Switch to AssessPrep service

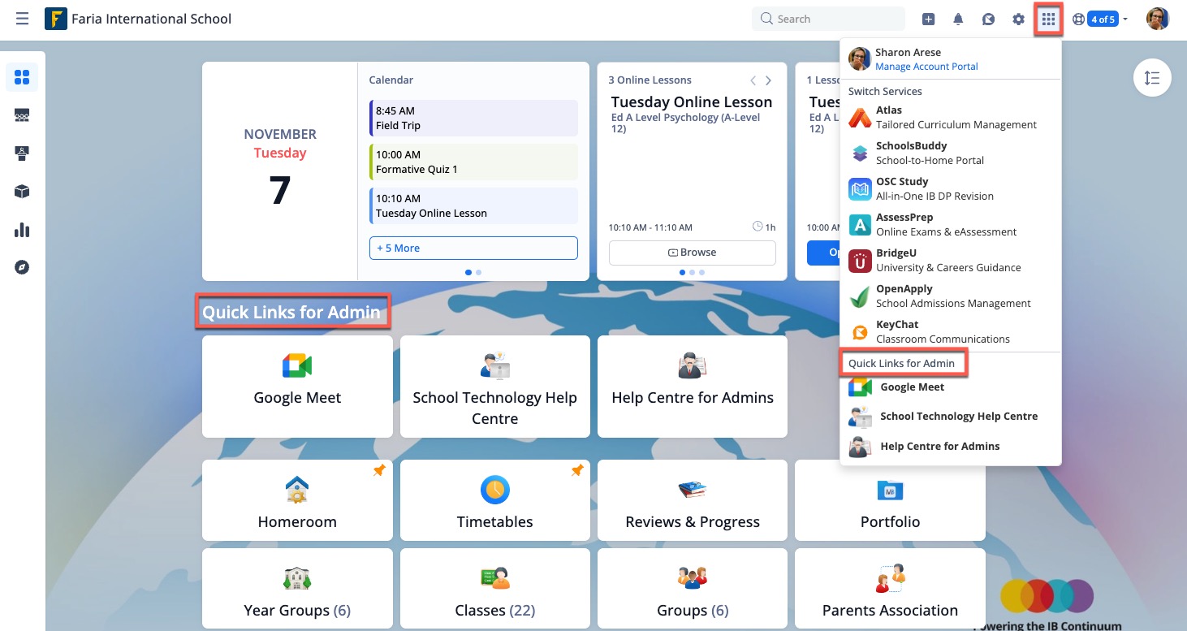pos(951,225)
